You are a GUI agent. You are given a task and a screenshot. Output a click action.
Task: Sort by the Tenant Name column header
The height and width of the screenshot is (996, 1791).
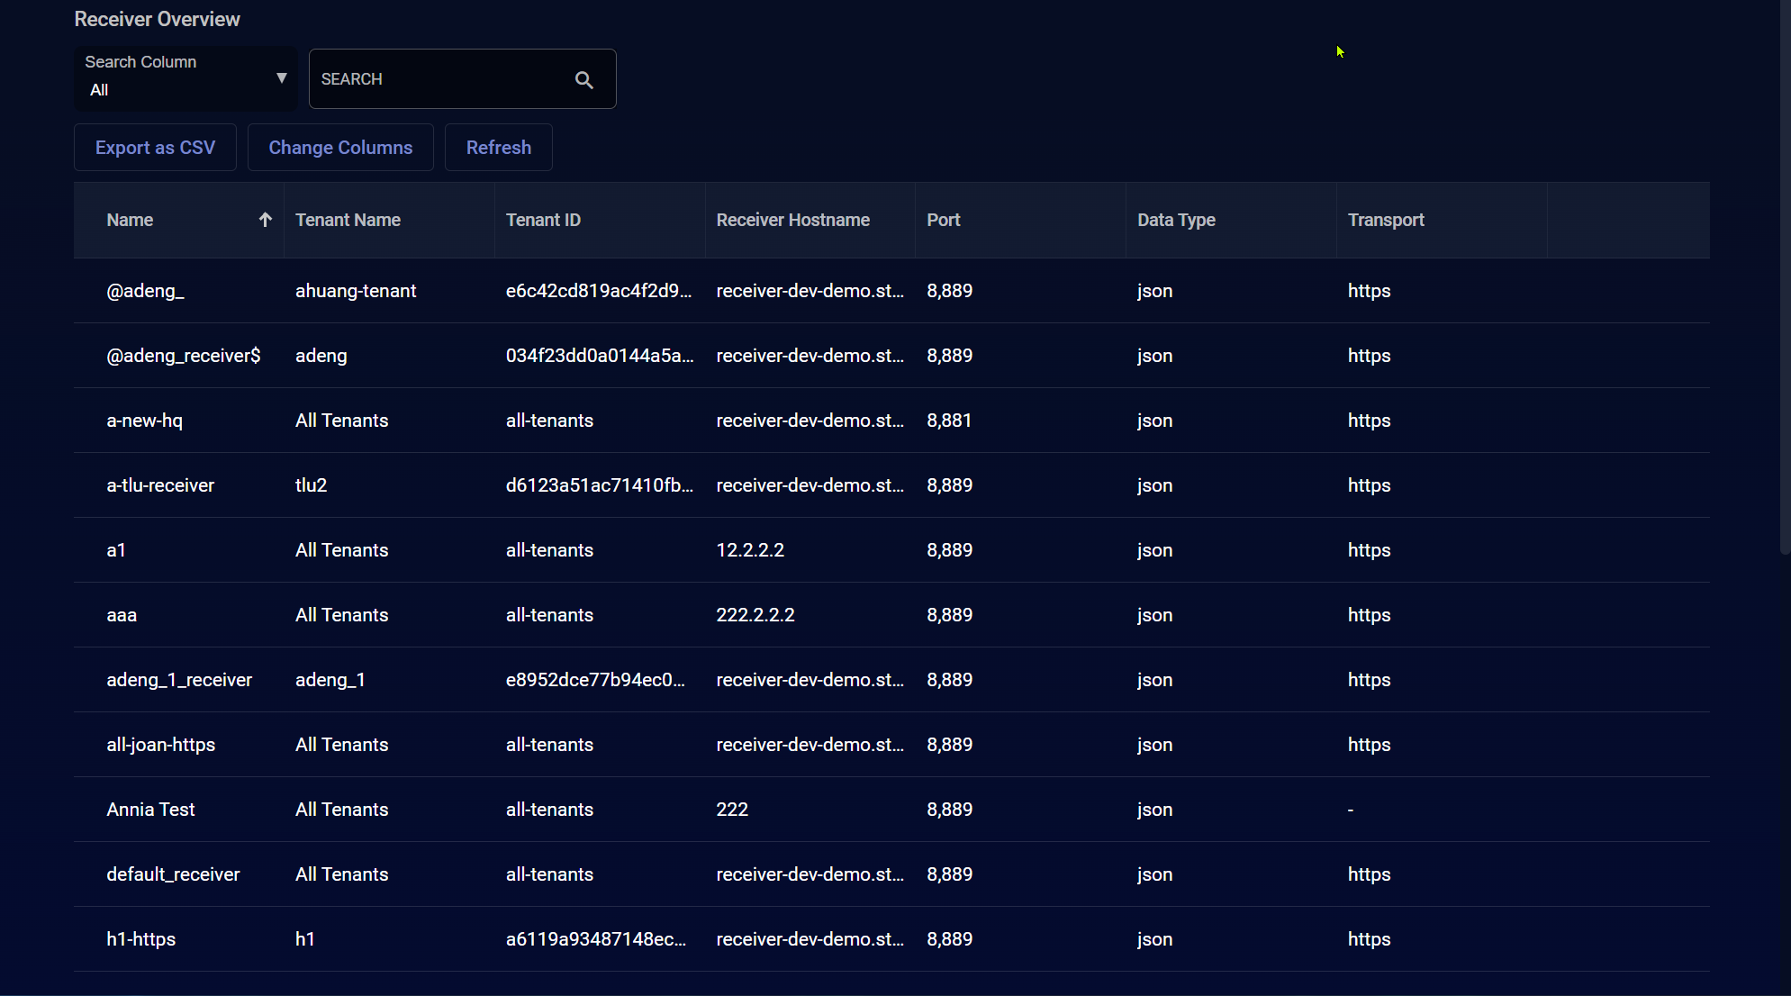[348, 220]
